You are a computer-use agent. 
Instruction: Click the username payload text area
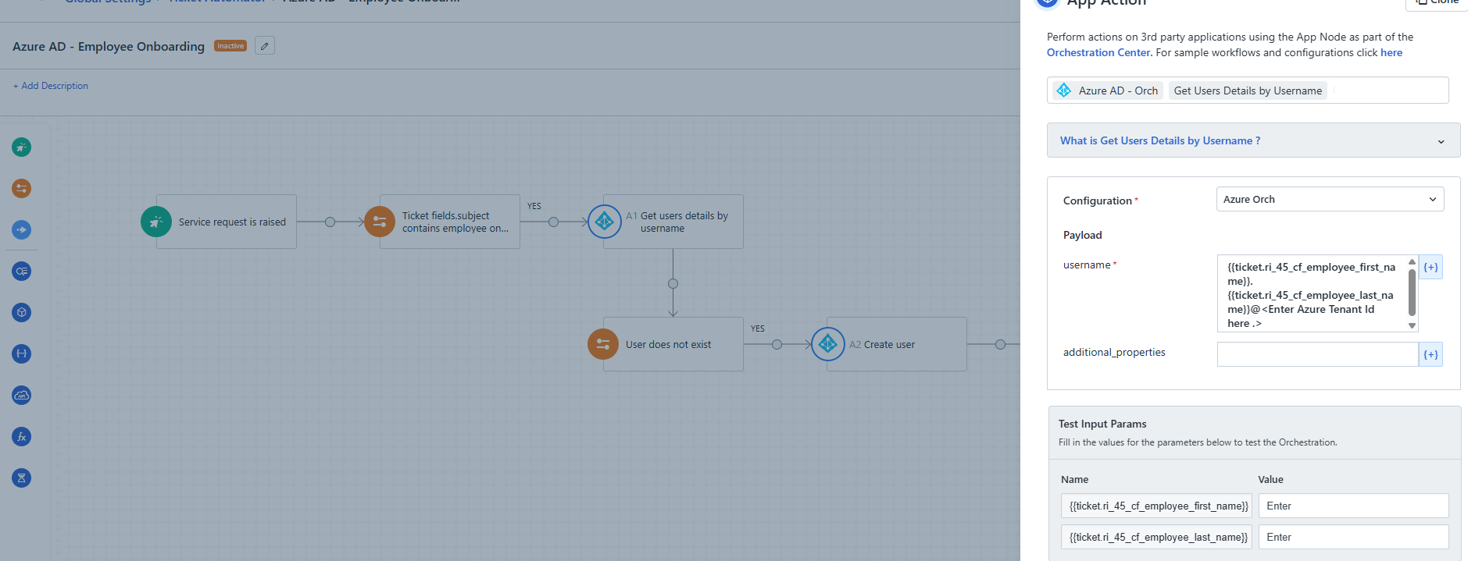(x=1312, y=293)
